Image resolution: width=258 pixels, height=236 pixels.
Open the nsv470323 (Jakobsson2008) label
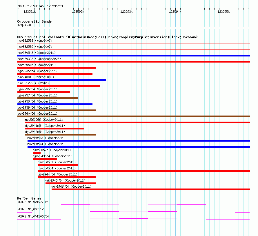[x=39, y=59]
